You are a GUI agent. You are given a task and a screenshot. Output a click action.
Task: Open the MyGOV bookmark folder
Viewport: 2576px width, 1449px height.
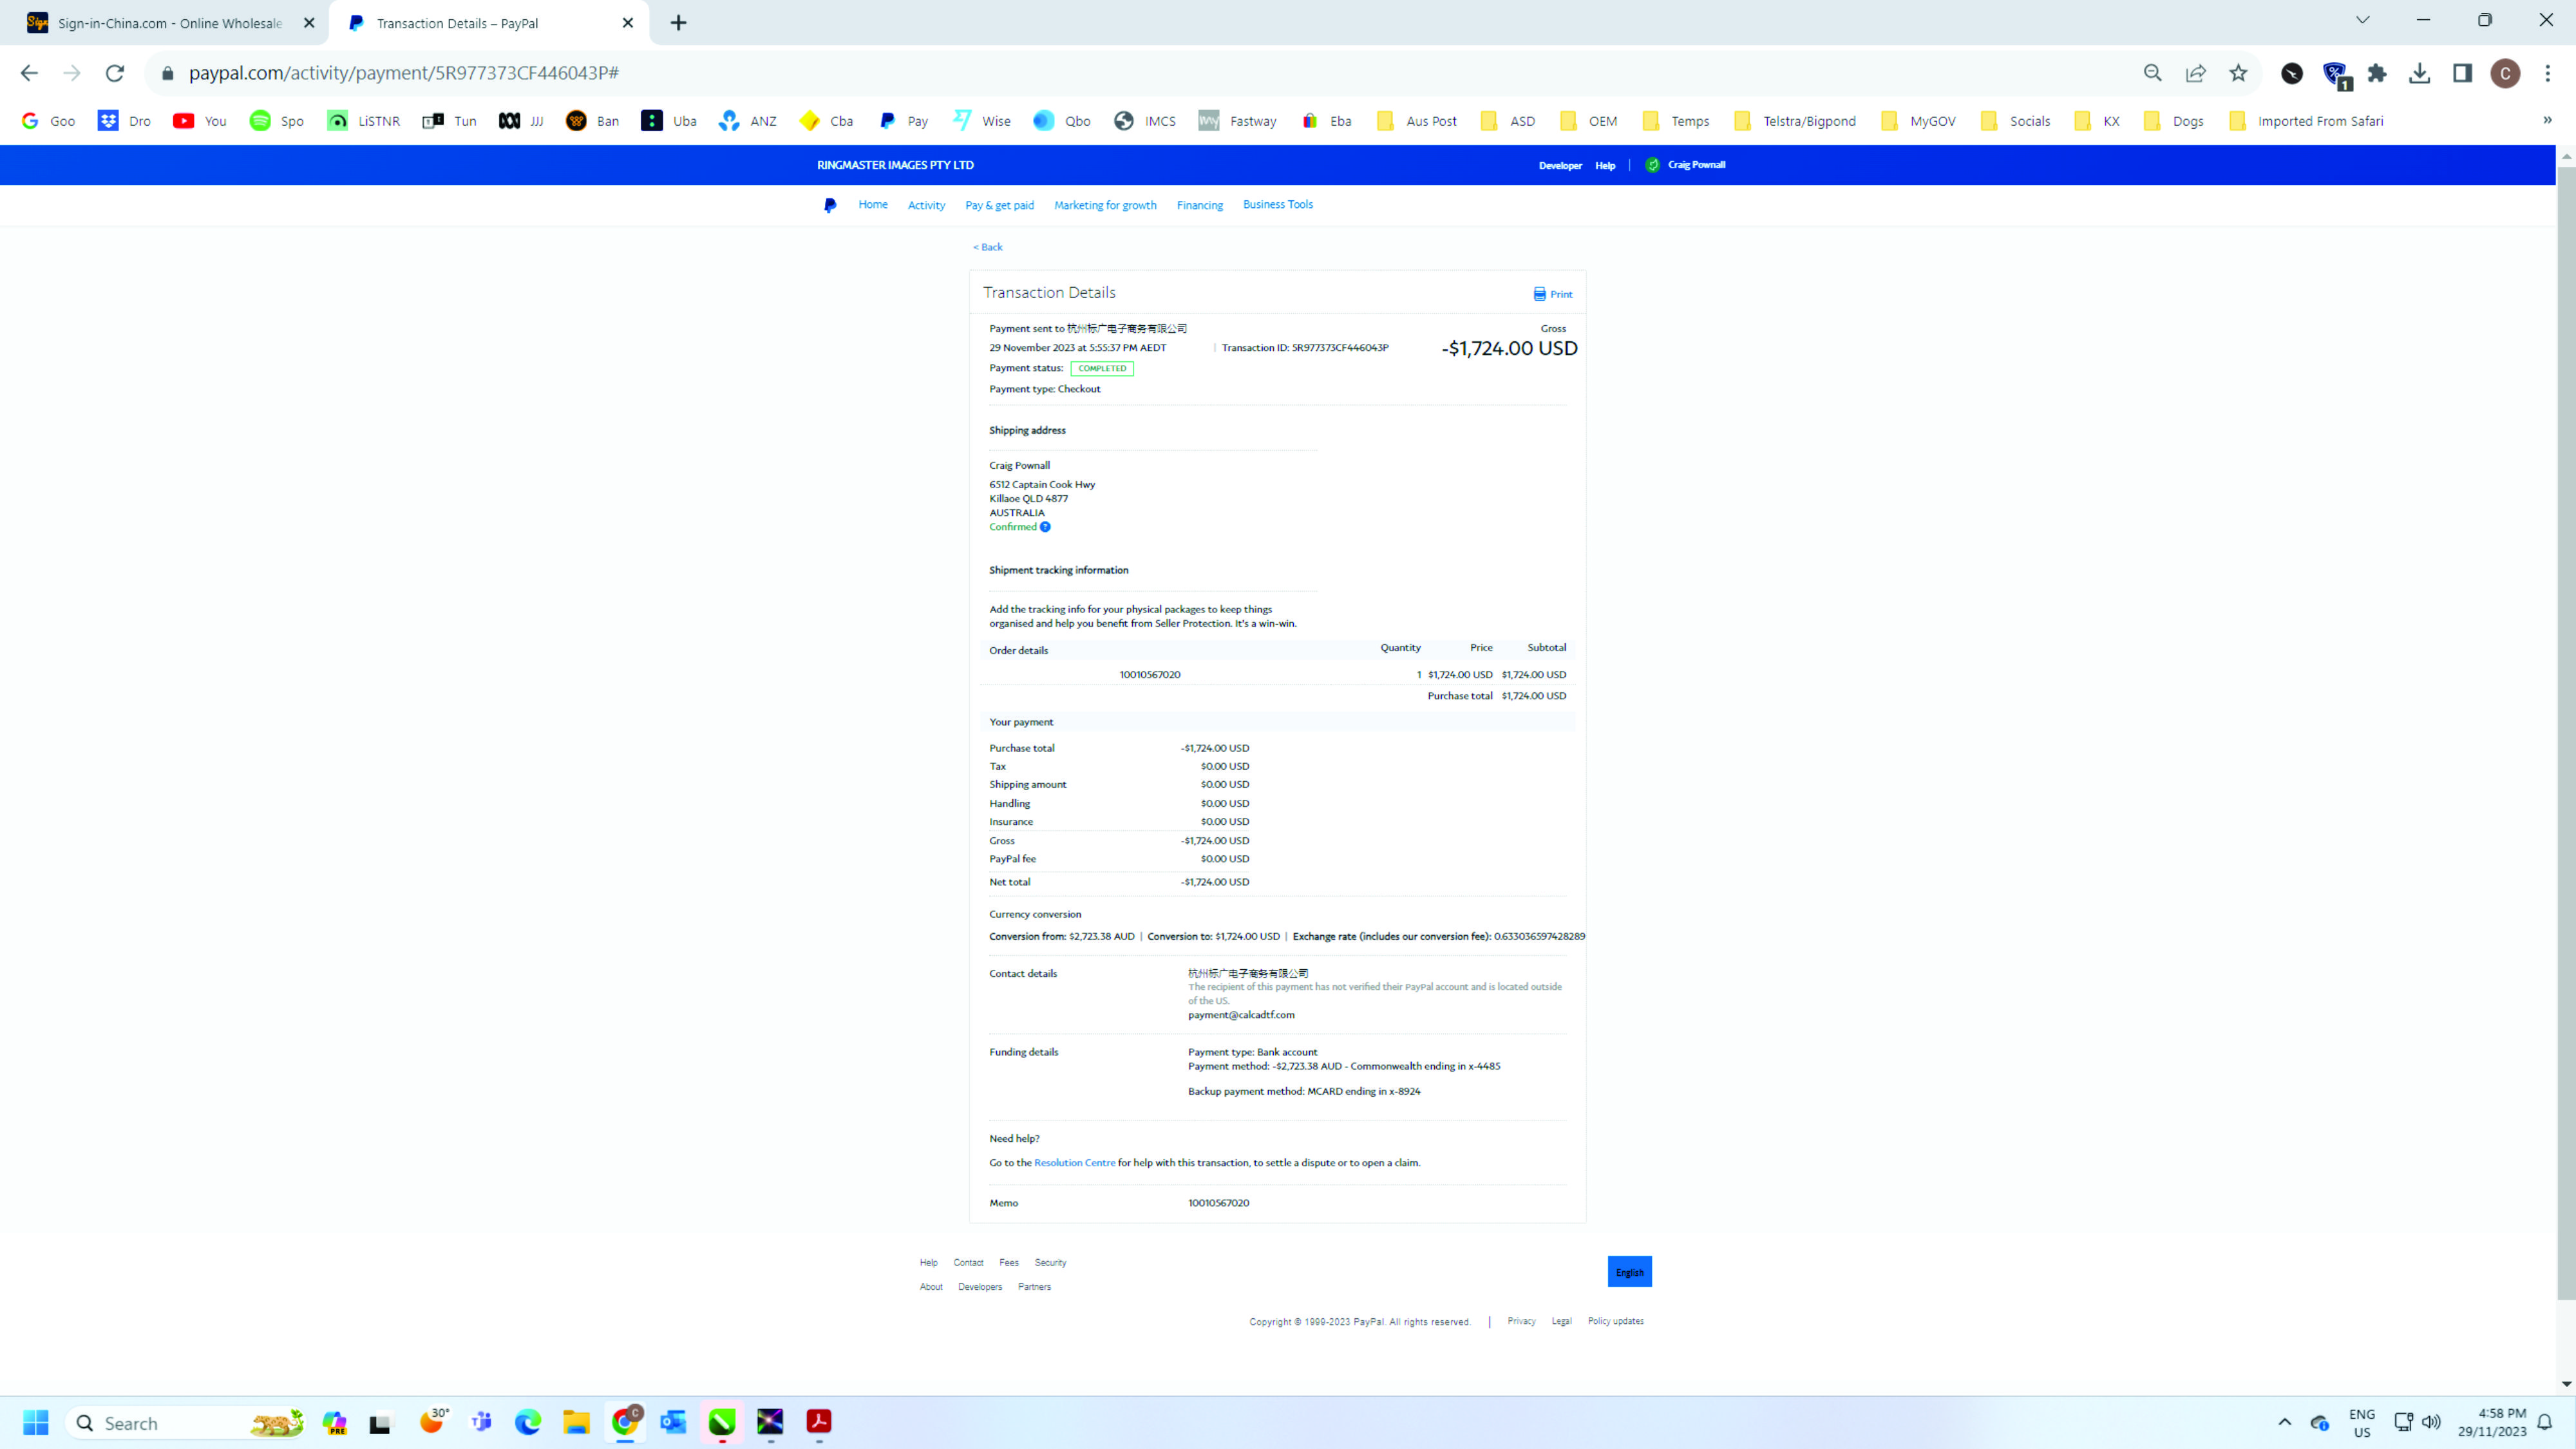1918,121
